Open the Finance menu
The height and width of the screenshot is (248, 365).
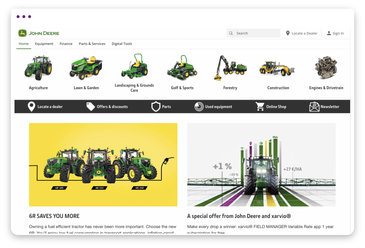click(x=66, y=44)
